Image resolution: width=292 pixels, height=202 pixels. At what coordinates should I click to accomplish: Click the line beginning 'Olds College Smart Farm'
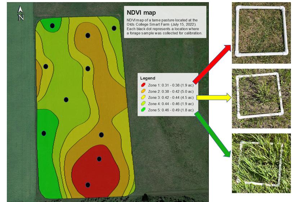tap(161, 24)
